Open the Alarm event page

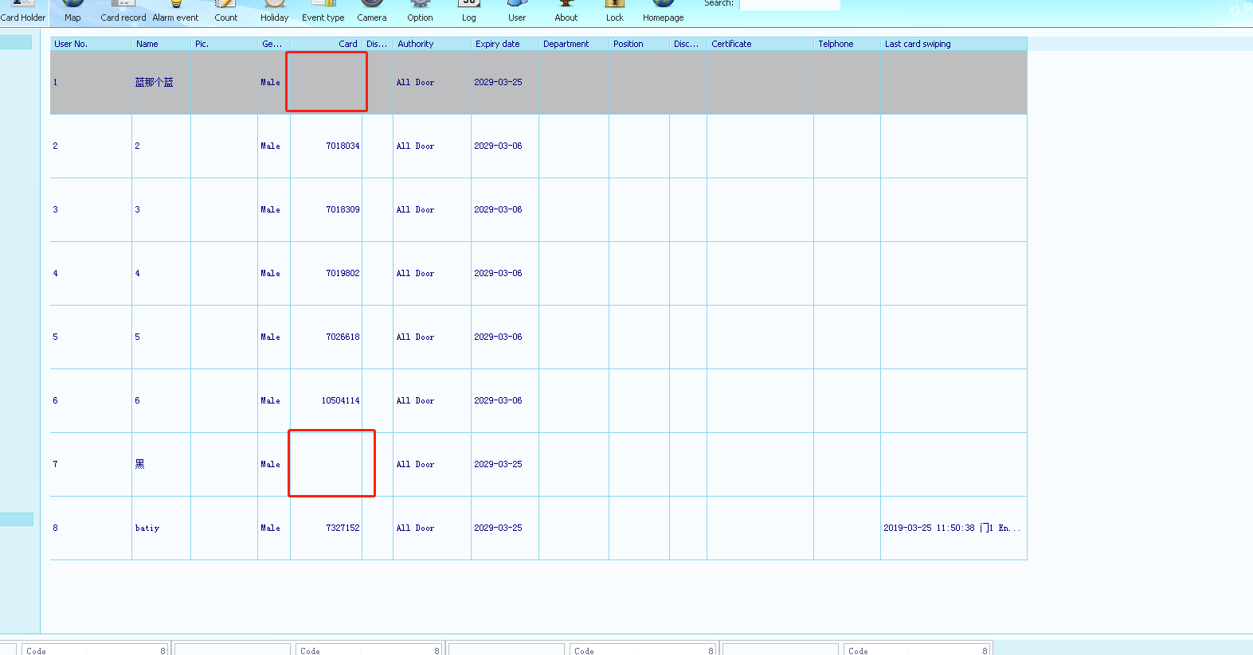click(175, 11)
